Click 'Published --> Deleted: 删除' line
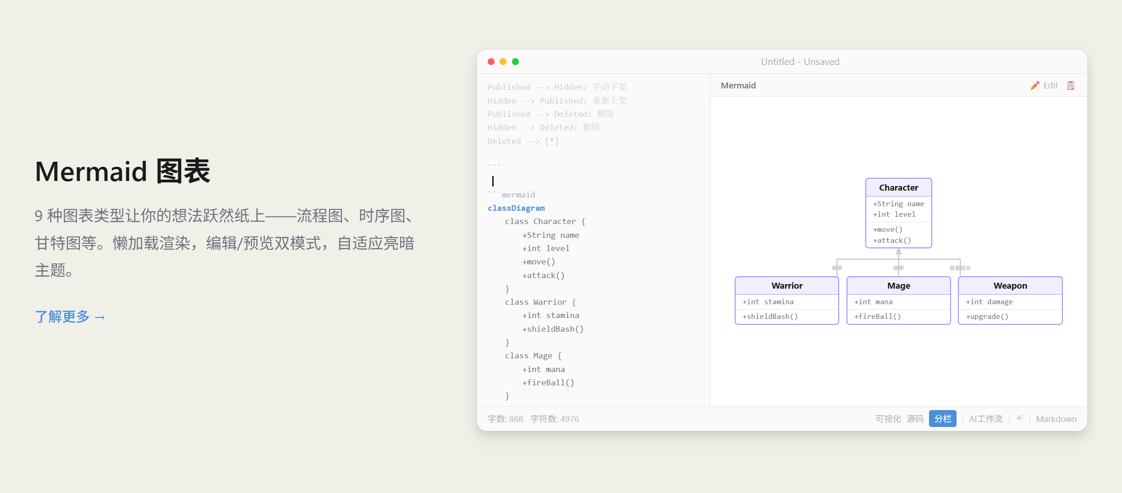The height and width of the screenshot is (493, 1122). tap(550, 114)
